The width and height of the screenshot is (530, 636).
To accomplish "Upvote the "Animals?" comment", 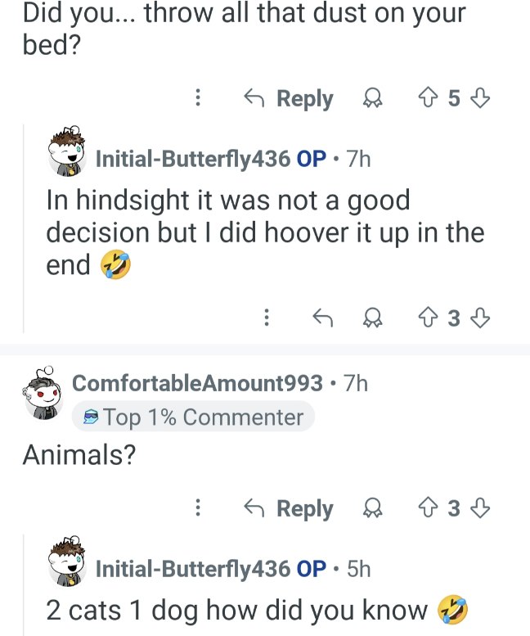I will click(x=426, y=509).
